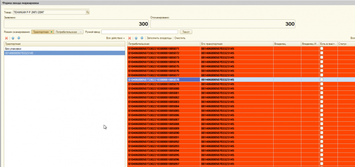Image resolution: width=355 pixels, height=167 pixels.
Task: Open Все действия dropdown menu
Action: pos(115,38)
